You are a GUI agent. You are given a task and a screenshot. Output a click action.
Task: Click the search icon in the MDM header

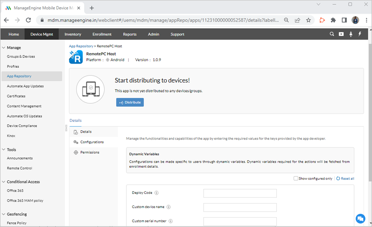point(332,34)
